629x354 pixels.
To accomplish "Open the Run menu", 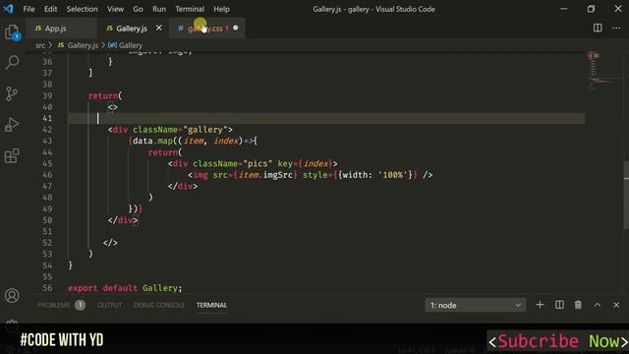I will tap(159, 9).
